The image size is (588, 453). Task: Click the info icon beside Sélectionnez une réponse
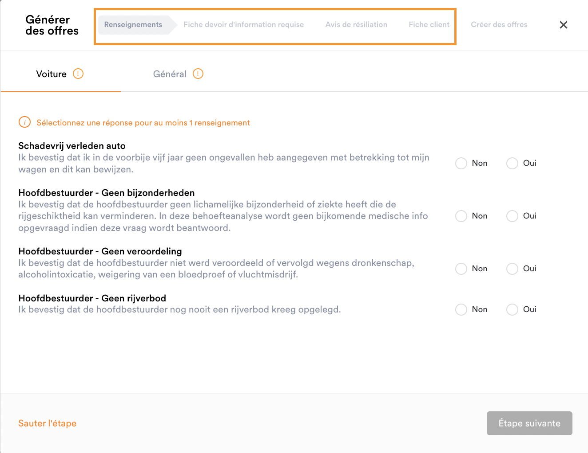[x=24, y=122]
